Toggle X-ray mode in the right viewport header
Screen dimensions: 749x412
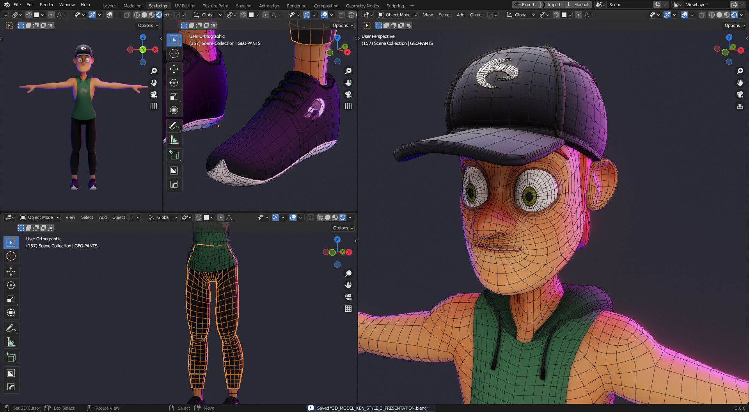702,15
